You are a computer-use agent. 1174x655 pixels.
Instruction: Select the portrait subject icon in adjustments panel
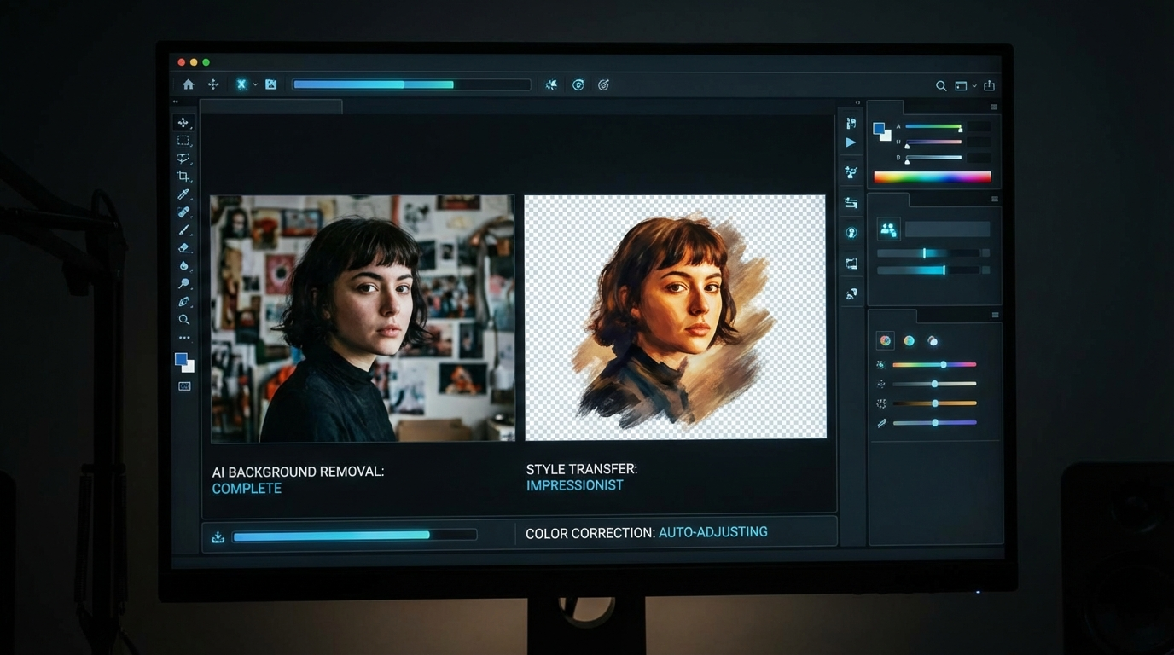point(888,229)
